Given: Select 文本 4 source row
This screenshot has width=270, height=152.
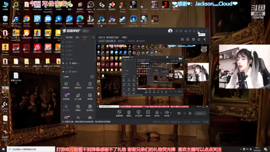Looking at the screenshot, I should pyautogui.click(x=78, y=72).
